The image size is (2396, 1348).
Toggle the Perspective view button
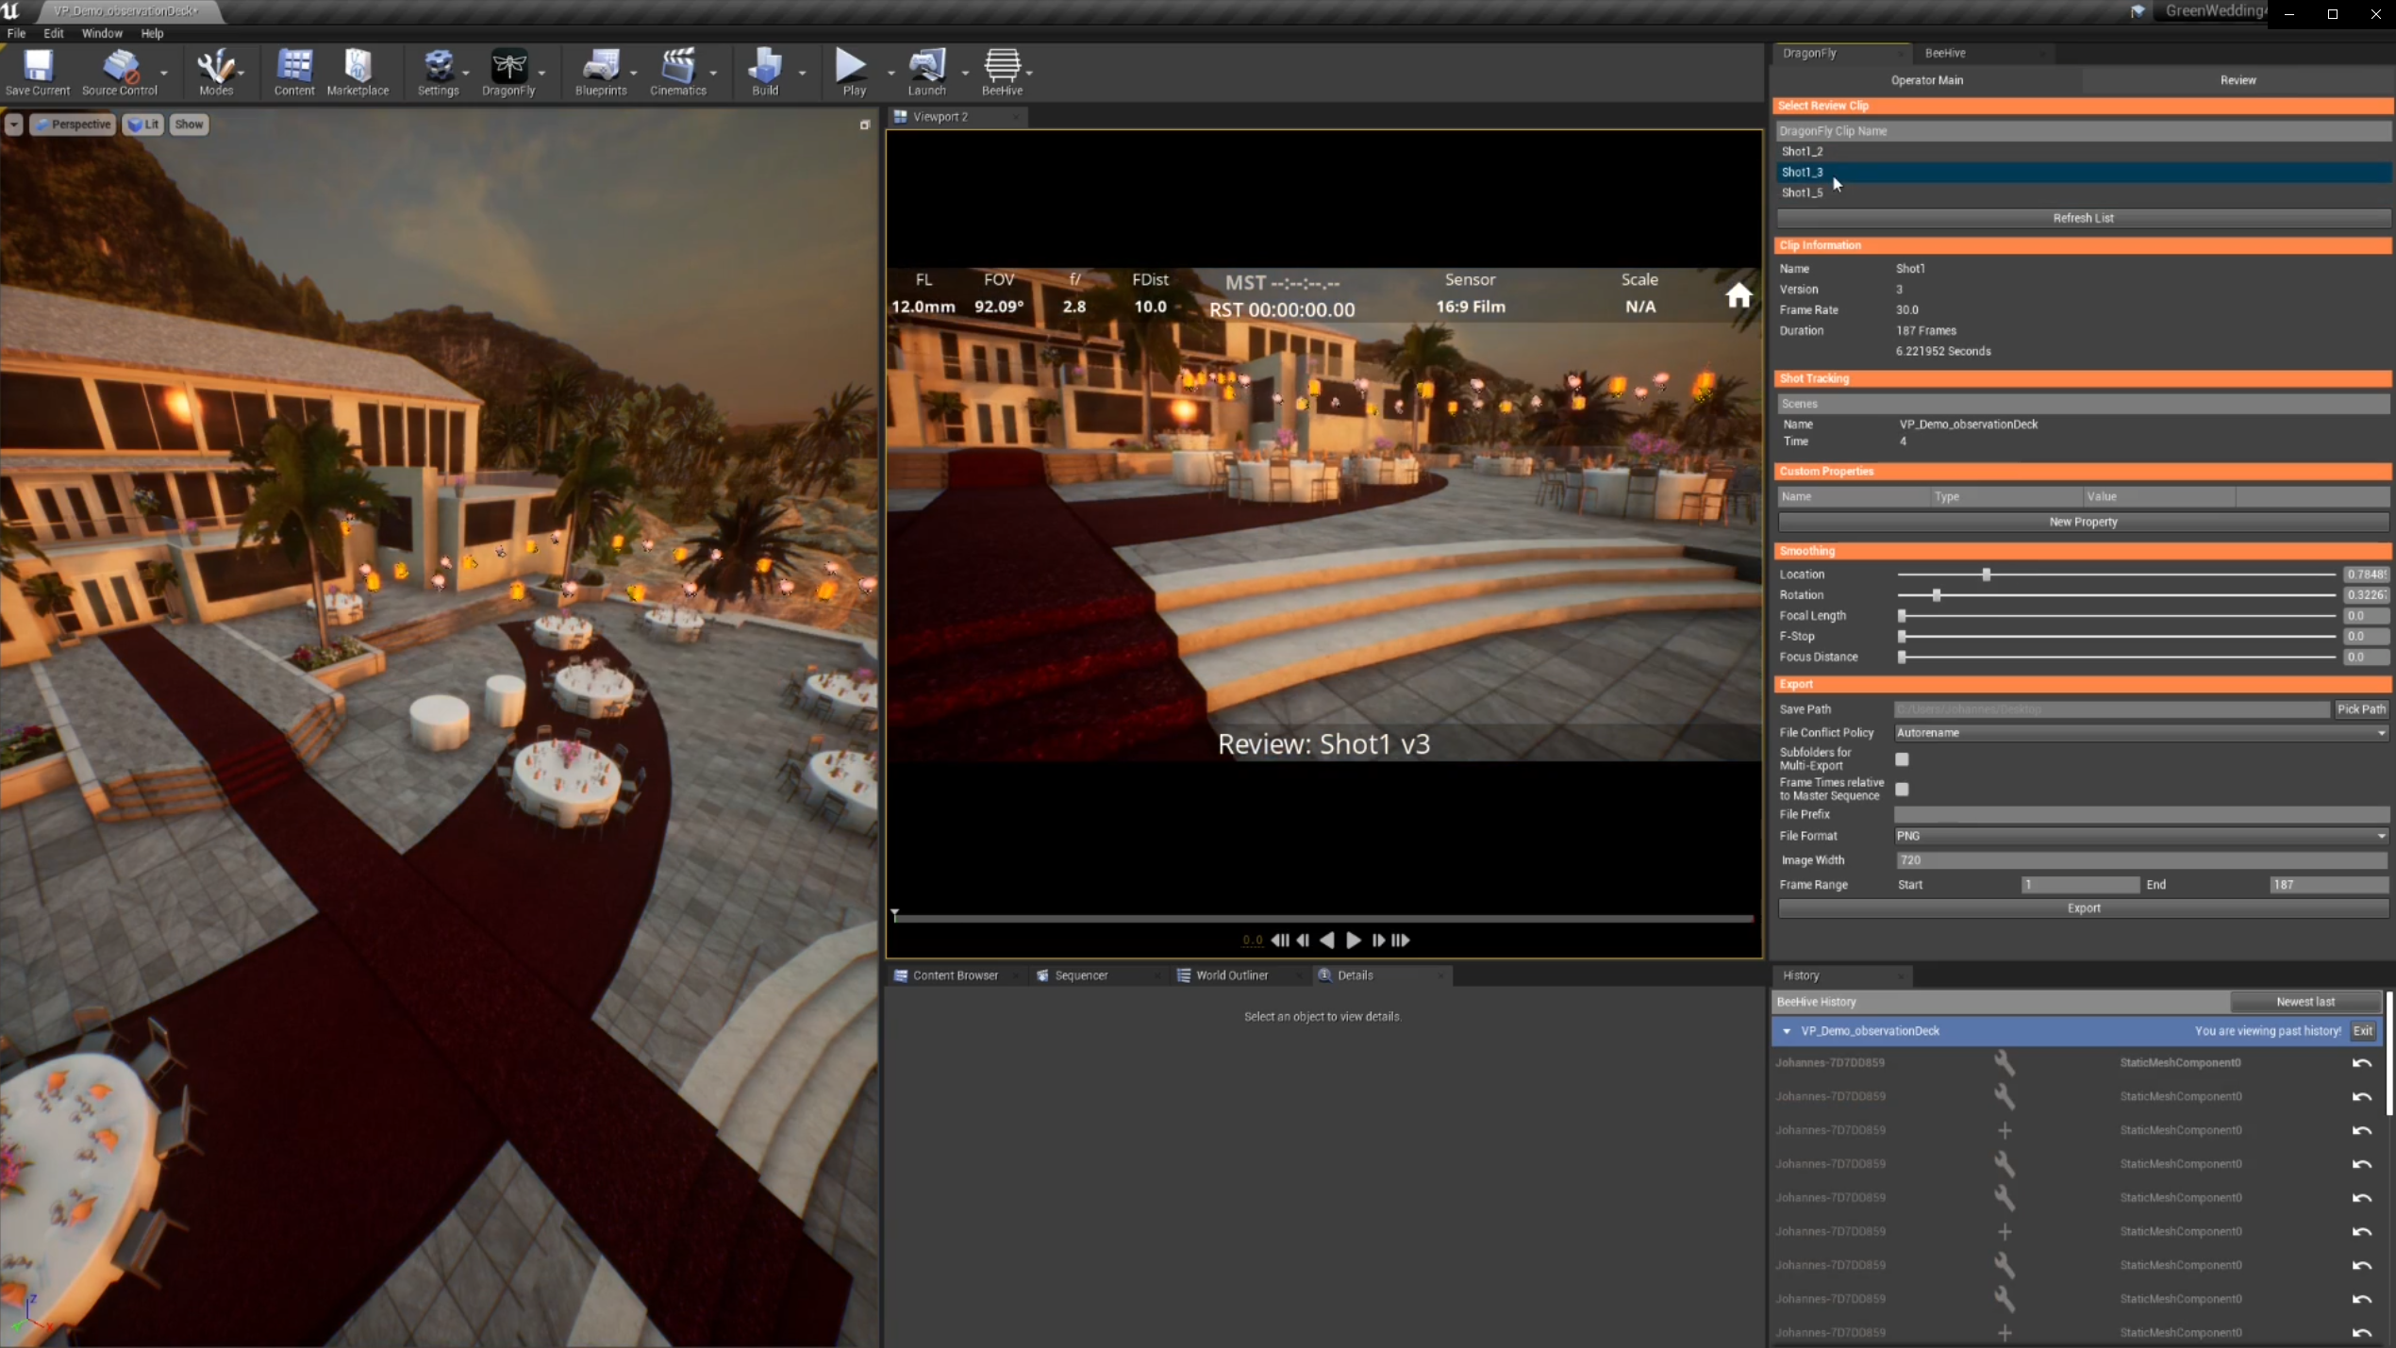[x=73, y=125]
